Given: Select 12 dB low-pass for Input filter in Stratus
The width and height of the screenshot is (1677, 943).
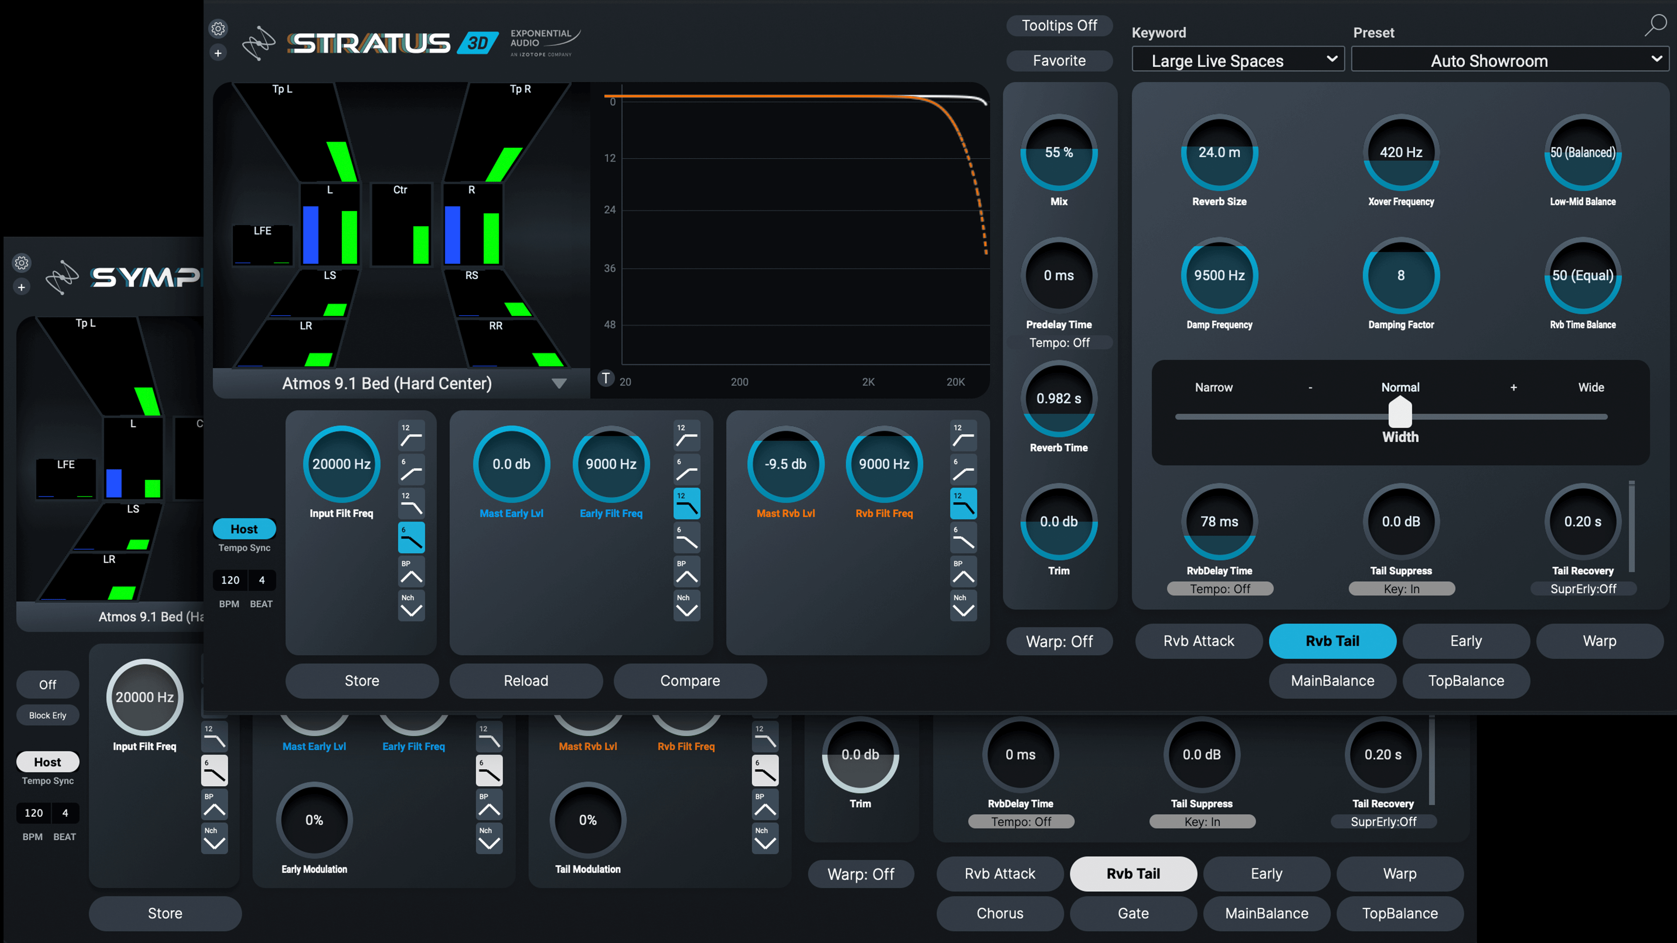Looking at the screenshot, I should [411, 504].
